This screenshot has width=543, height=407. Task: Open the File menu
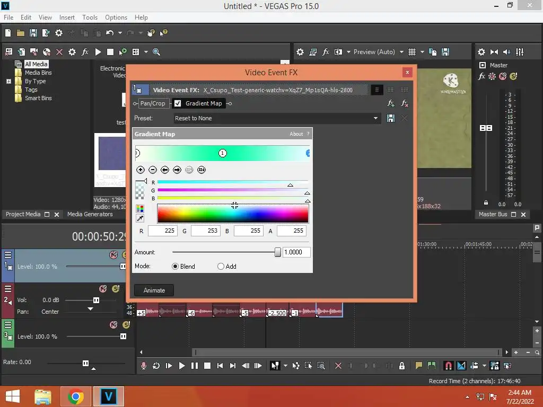(x=8, y=17)
